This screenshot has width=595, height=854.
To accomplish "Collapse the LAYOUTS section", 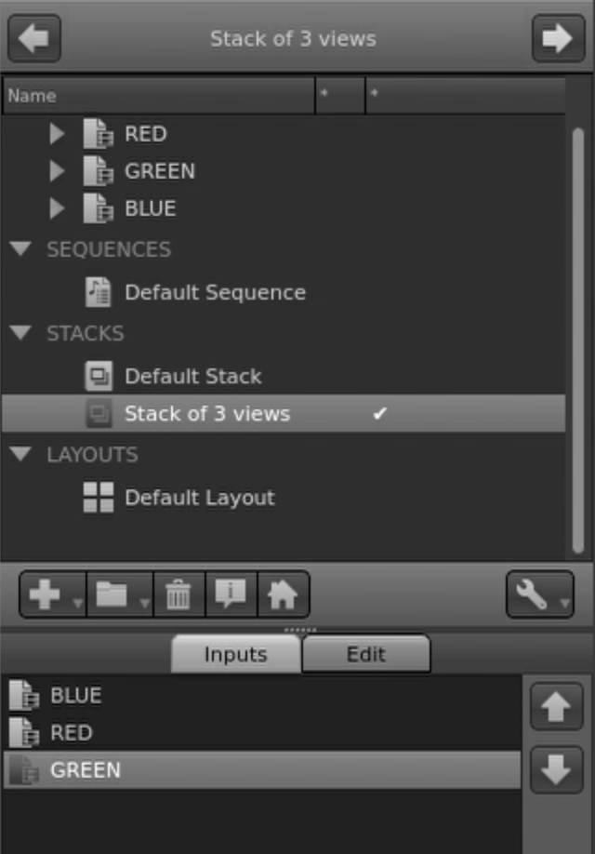I will tap(20, 455).
